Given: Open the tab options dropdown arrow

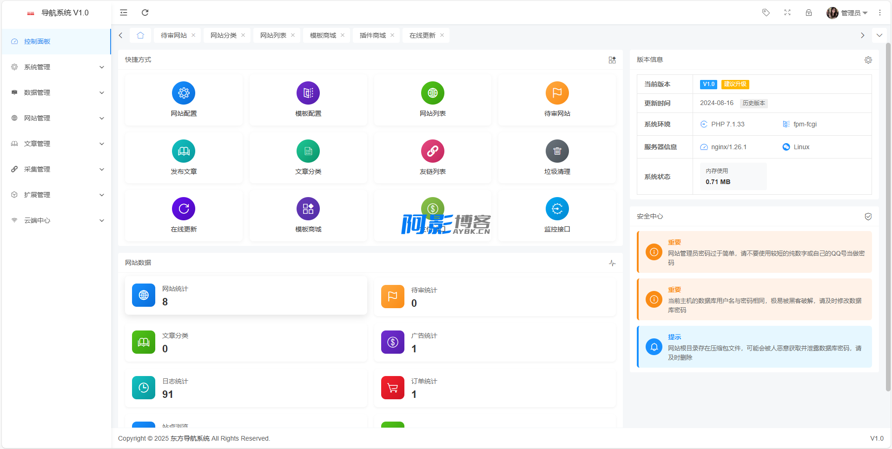Looking at the screenshot, I should pos(879,35).
